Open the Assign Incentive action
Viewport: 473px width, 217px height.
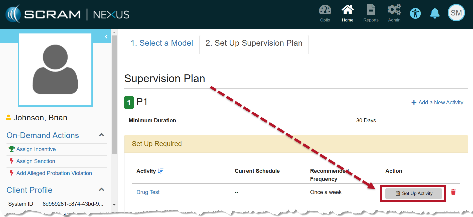pyautogui.click(x=36, y=149)
